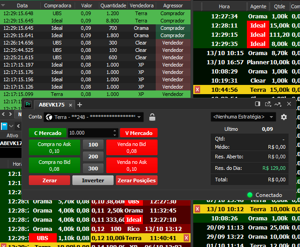Click Hora header in right book
This screenshot has width=300, height=247.
(224, 6)
